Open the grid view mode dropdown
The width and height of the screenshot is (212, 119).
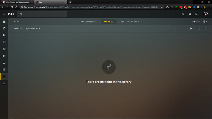tap(205, 21)
